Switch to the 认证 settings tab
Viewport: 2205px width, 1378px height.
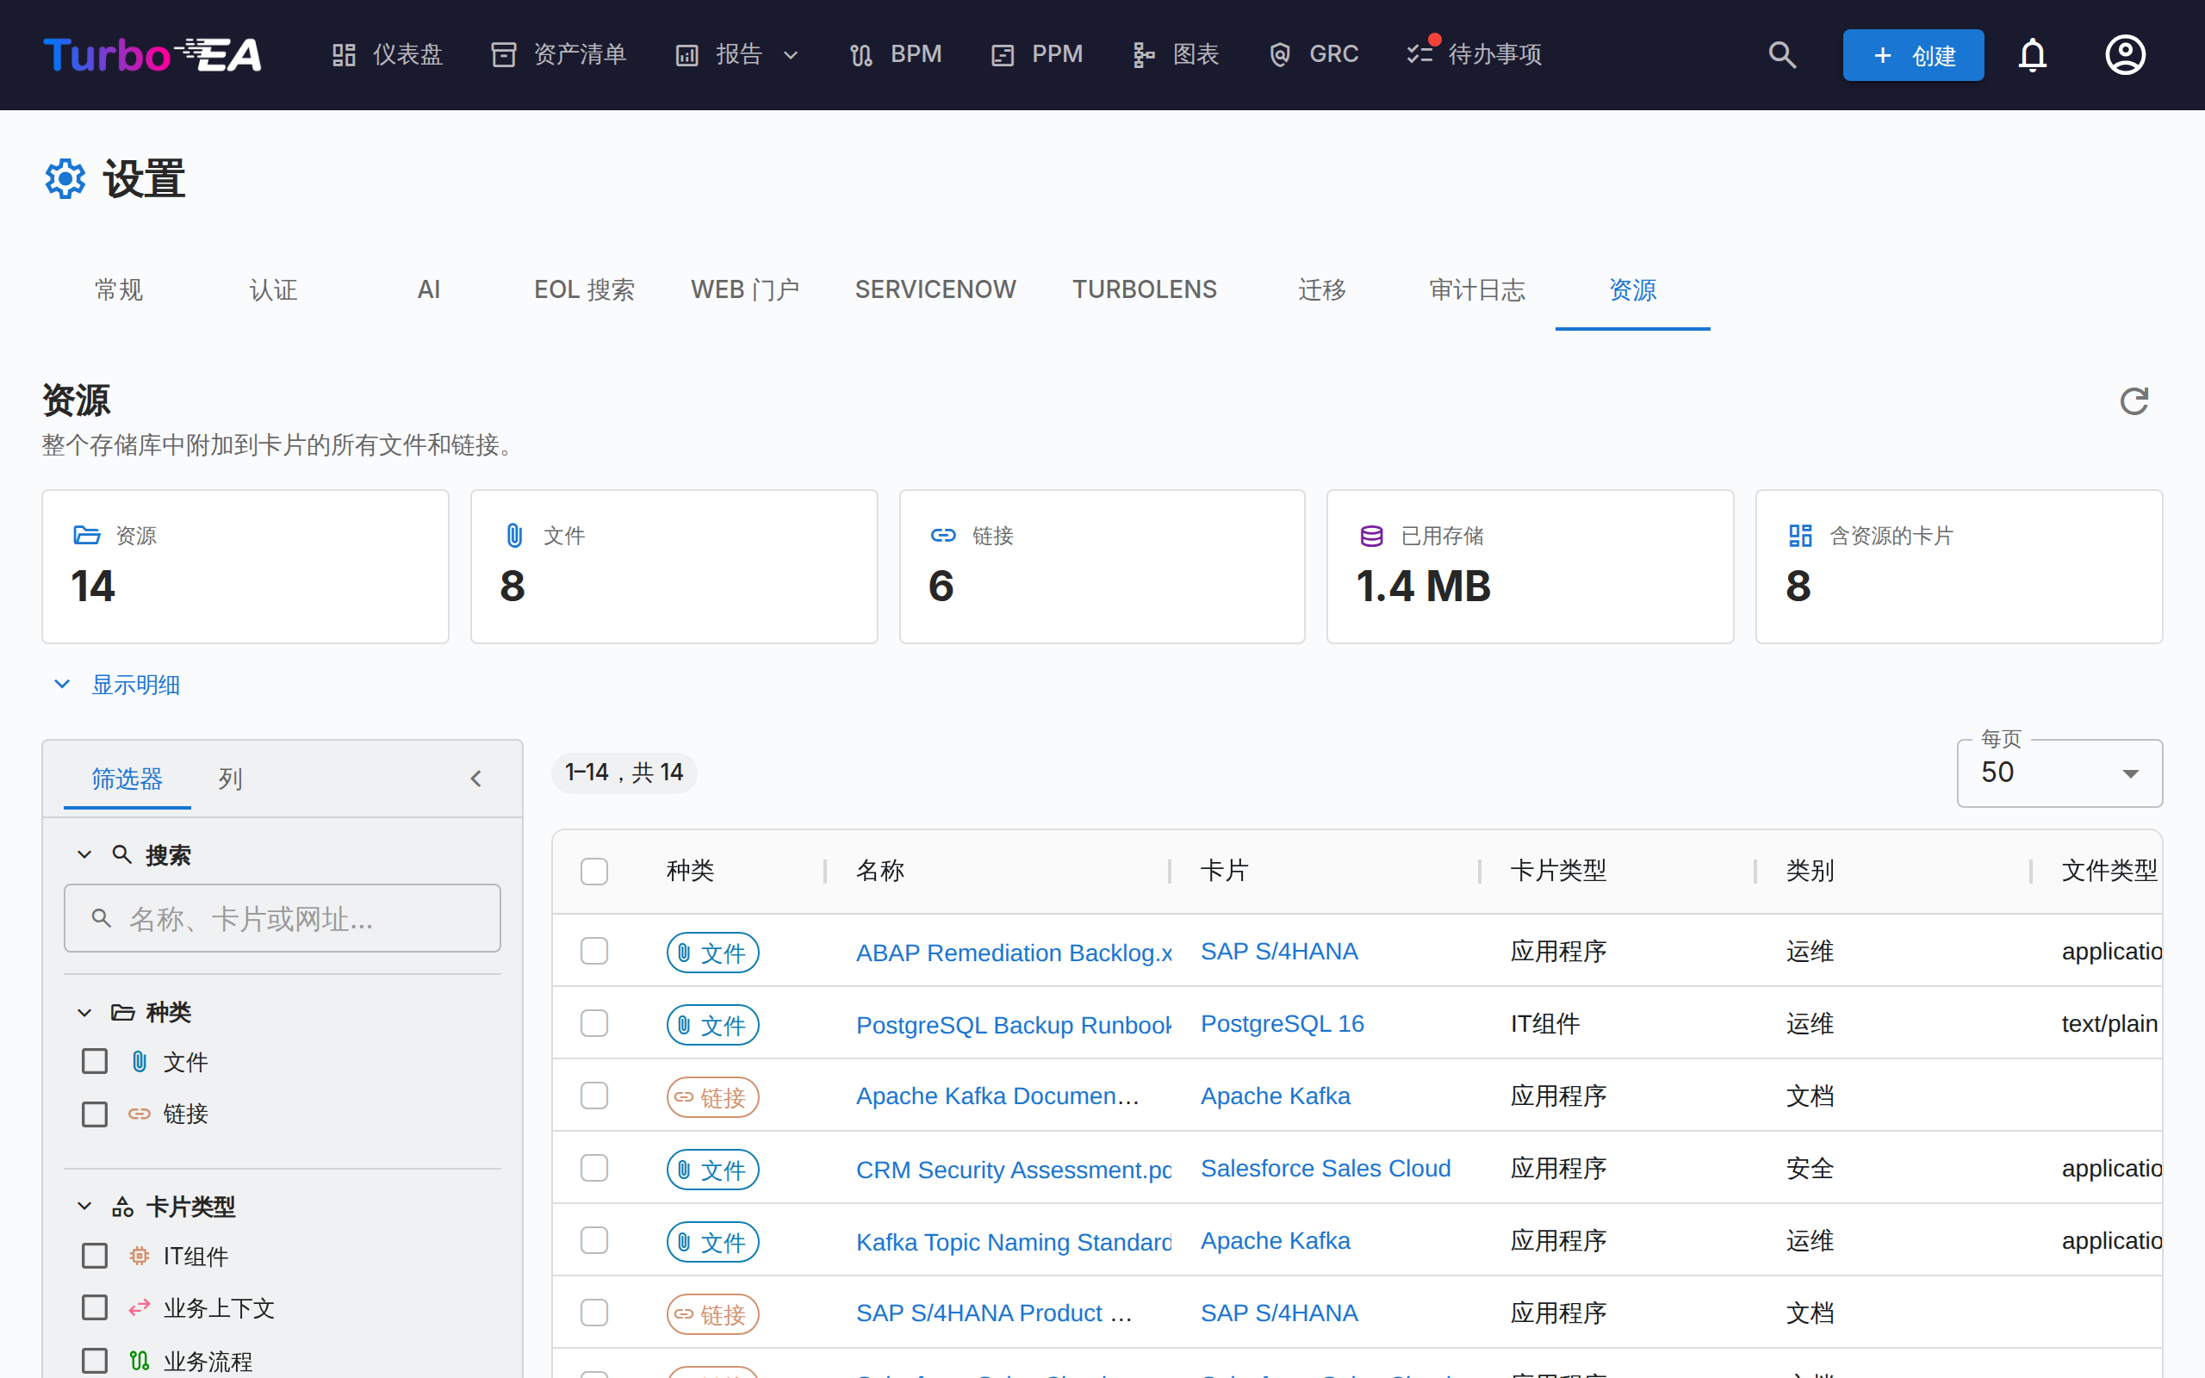273,290
